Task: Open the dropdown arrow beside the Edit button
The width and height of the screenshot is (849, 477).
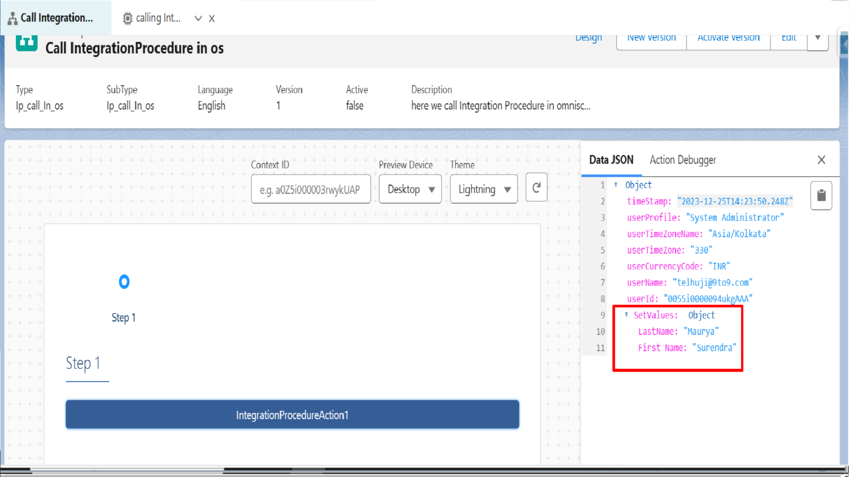Action: click(x=817, y=37)
